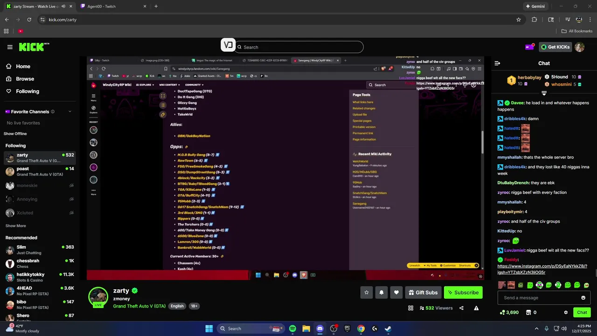597x336 pixels.
Task: Toggle follow heart for zarty
Action: coord(396,293)
